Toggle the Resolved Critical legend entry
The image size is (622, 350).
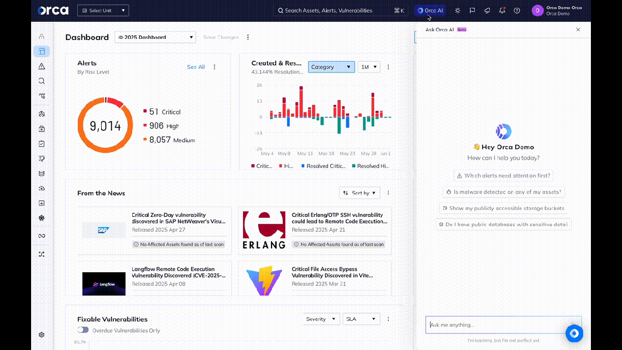tap(323, 166)
